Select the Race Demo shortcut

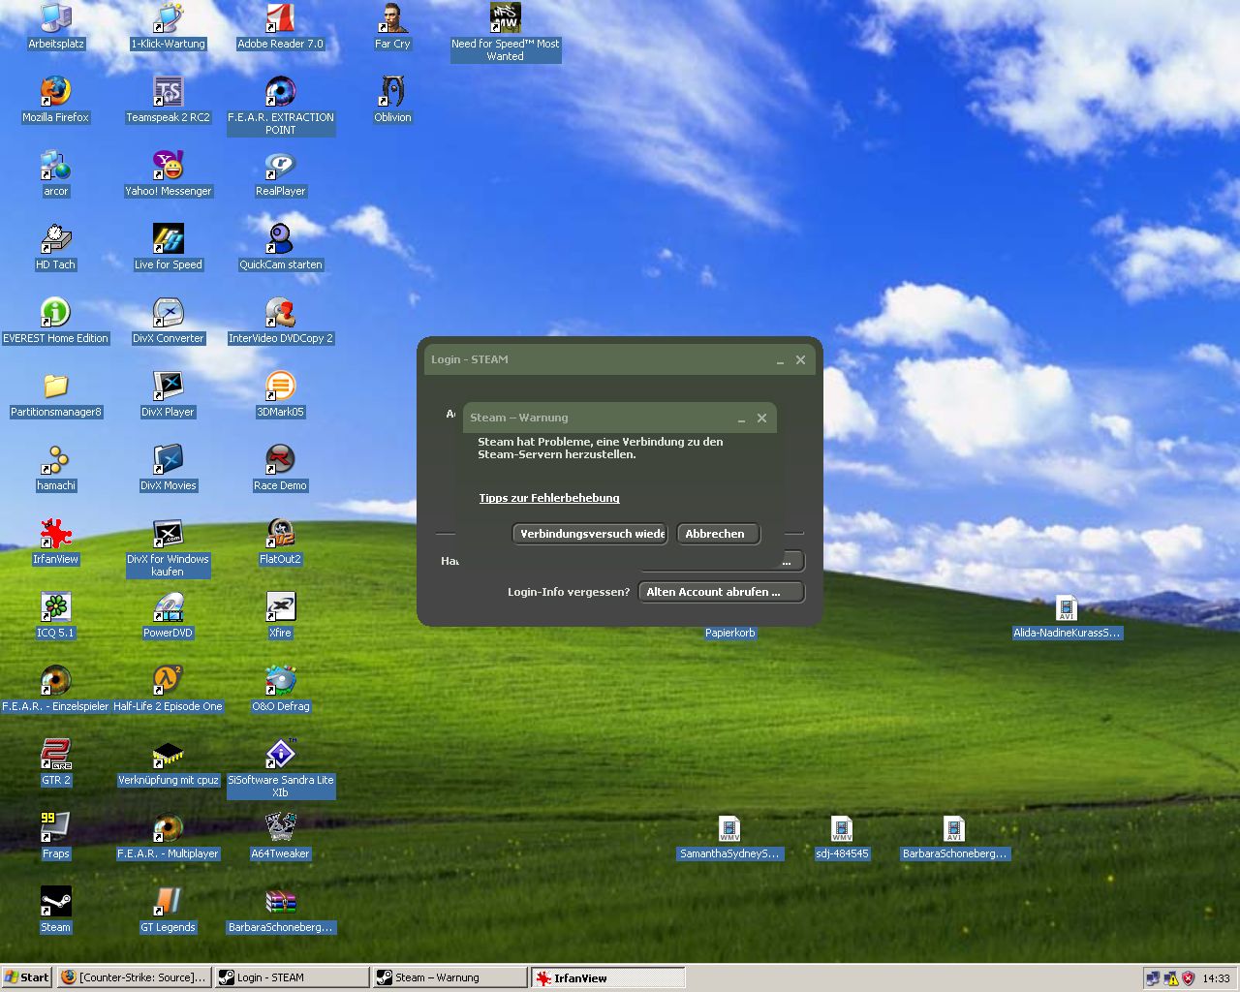point(280,469)
